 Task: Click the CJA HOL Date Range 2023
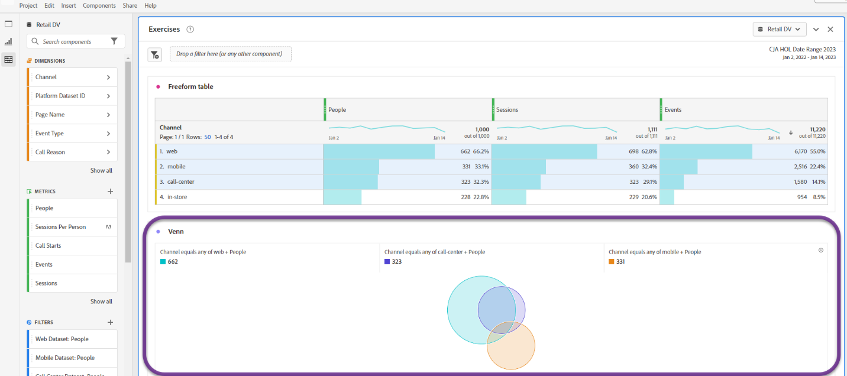802,50
